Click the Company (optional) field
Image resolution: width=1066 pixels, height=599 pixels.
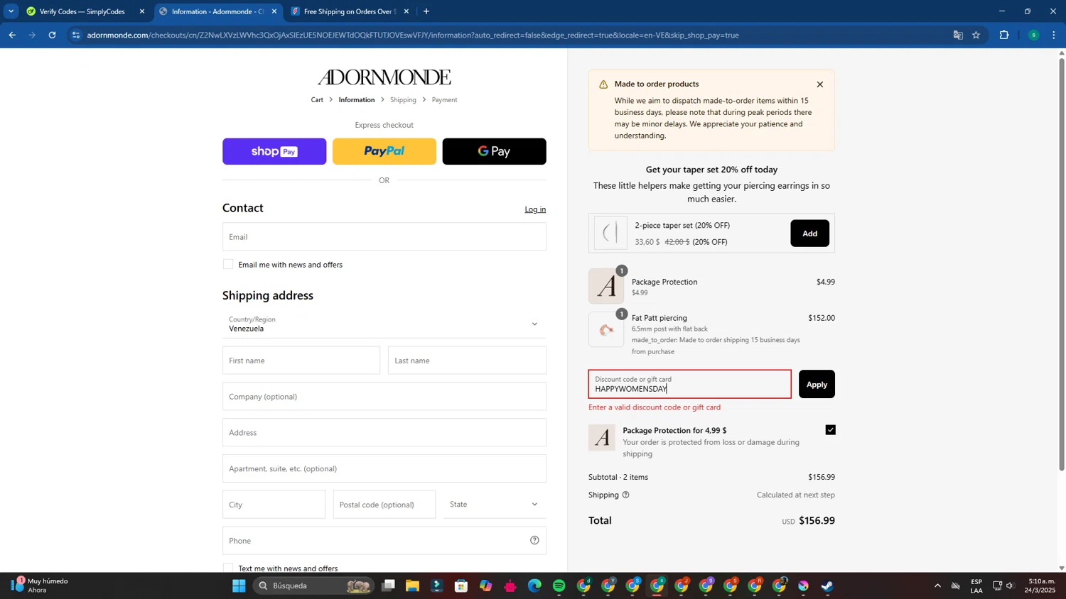pos(384,397)
